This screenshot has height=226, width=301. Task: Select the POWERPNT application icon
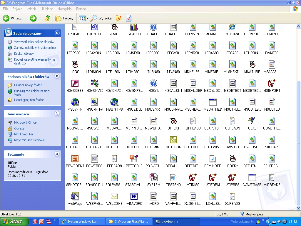75,159
